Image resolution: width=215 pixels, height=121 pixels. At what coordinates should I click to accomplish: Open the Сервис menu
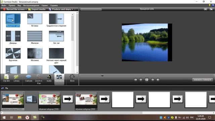pos(45,5)
